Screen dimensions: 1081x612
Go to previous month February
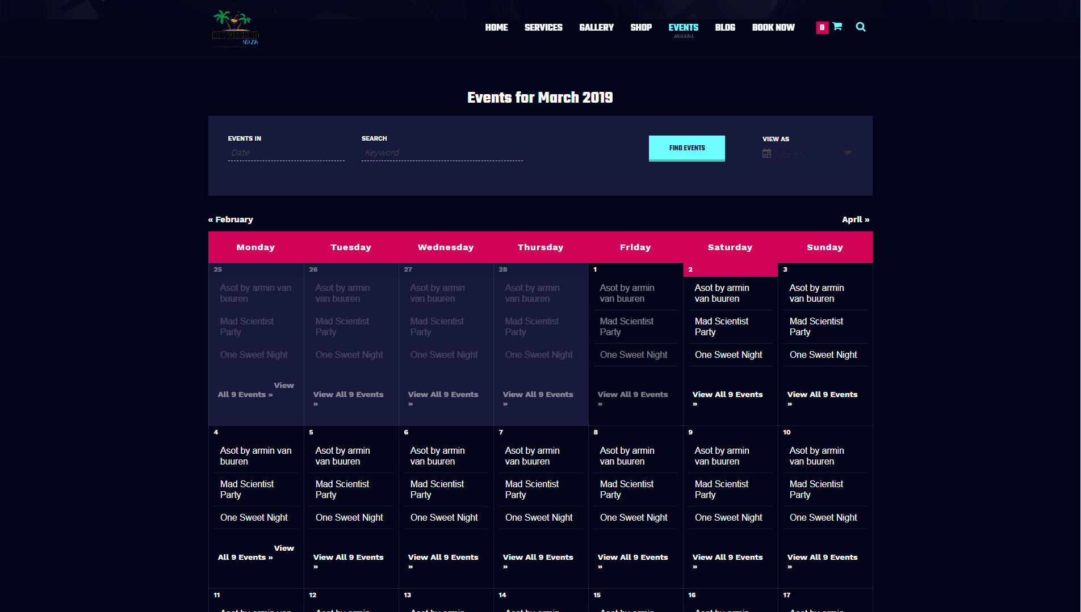click(231, 220)
